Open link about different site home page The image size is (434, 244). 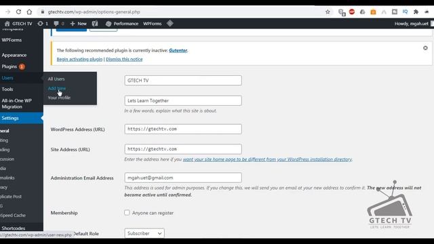click(x=267, y=159)
